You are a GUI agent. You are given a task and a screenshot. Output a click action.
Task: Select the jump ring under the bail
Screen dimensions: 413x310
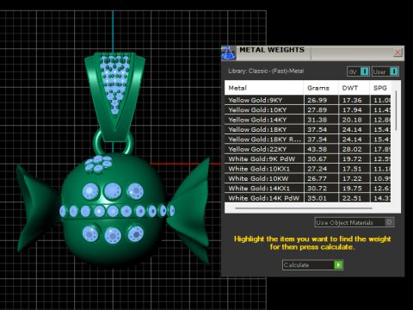96,144
